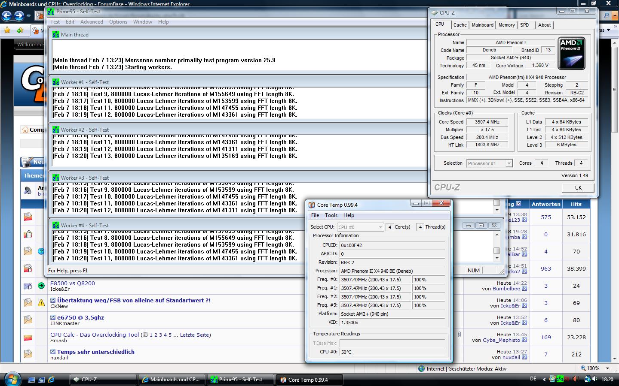Screen dimensions: 619x386
Task: Open IE recent pages dropdown arrow
Action: (x=28, y=16)
